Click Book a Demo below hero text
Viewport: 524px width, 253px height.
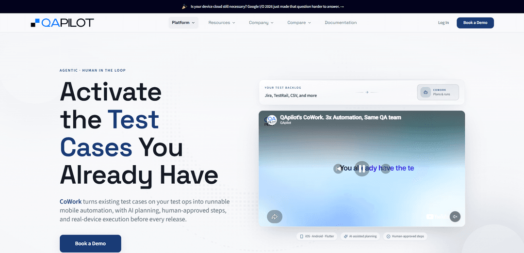90,243
